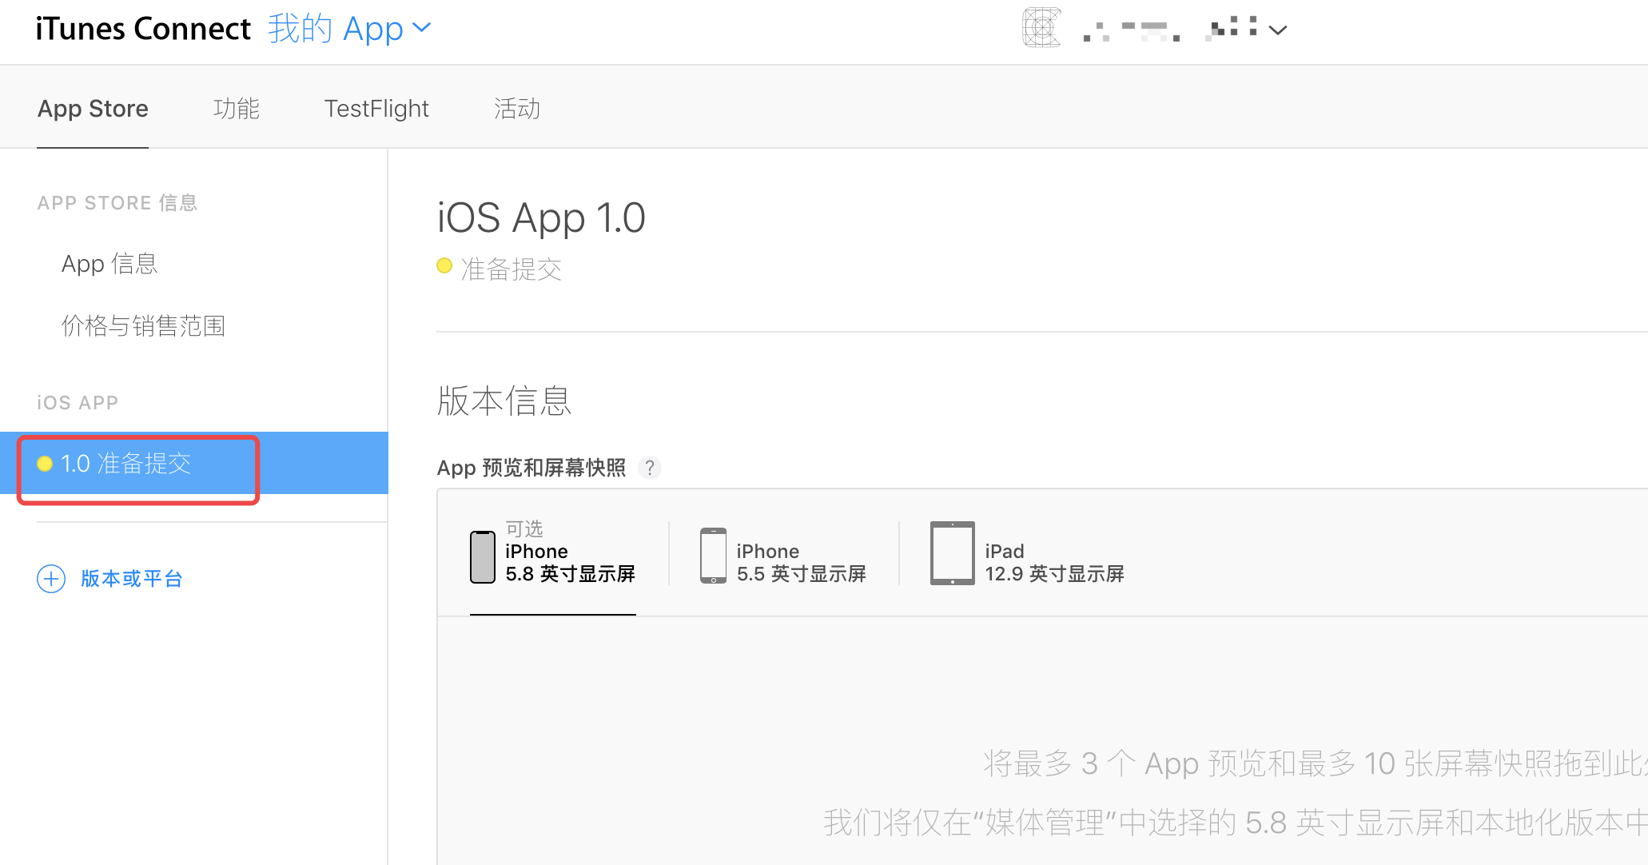The width and height of the screenshot is (1648, 865).
Task: Click the iPhone 5.5 inch device icon
Action: 713,556
